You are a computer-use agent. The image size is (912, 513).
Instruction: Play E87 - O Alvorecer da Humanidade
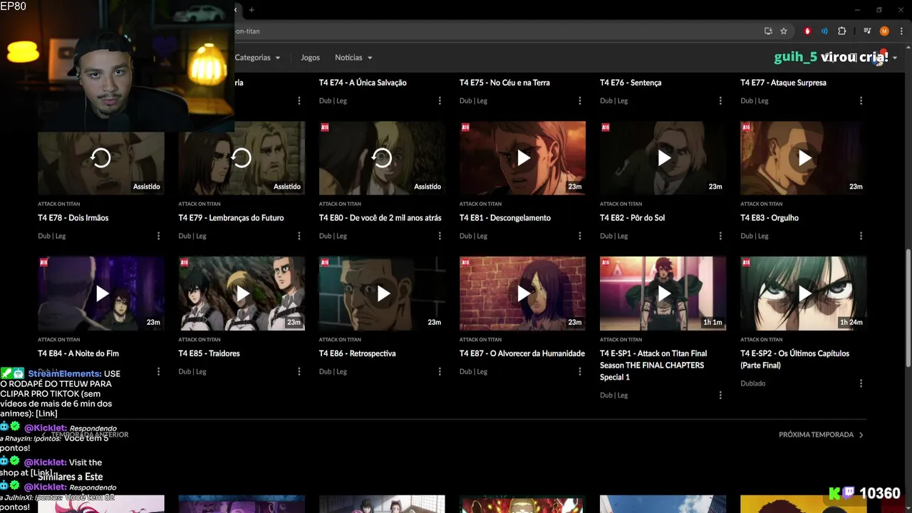coord(523,293)
